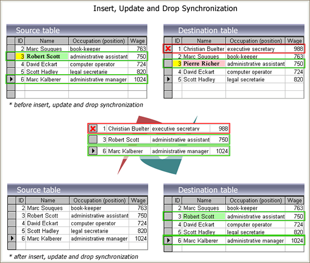Select row header box of Robert Scott in top source table
Viewport: 310px width, 263px height.
[x=11, y=56]
